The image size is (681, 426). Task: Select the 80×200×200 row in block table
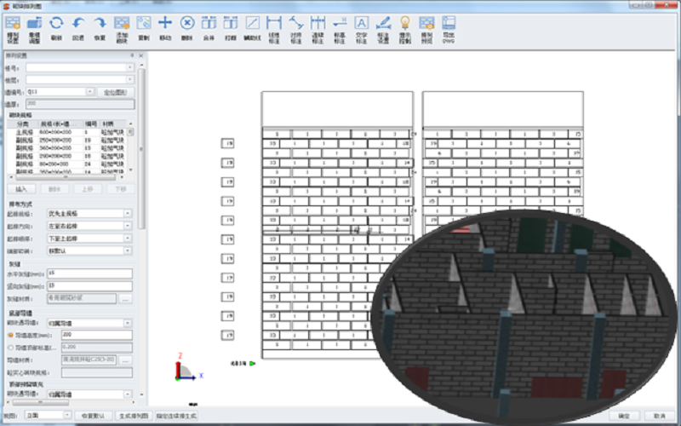tap(66, 164)
